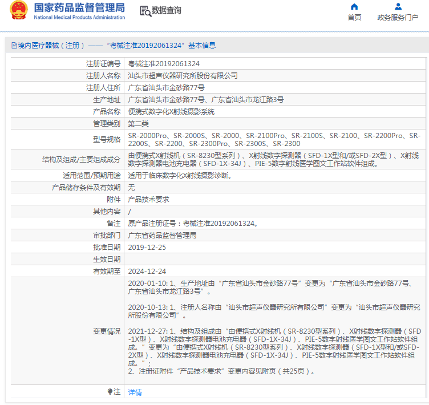
Task: Select registration number value 粤械注准20192061324
Action: pos(164,64)
